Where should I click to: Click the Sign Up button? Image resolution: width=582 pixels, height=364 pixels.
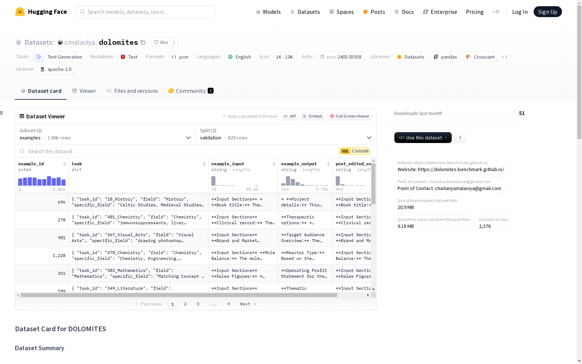[548, 12]
